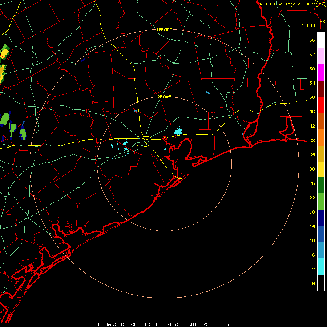Click the legend value '62'

point(312,54)
